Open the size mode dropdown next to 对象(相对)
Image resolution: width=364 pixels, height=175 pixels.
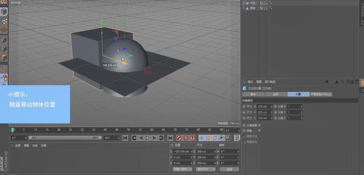coord(205,169)
